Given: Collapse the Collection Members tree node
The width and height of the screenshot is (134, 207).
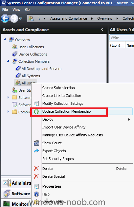Looking at the screenshot, I should tap(8, 61).
